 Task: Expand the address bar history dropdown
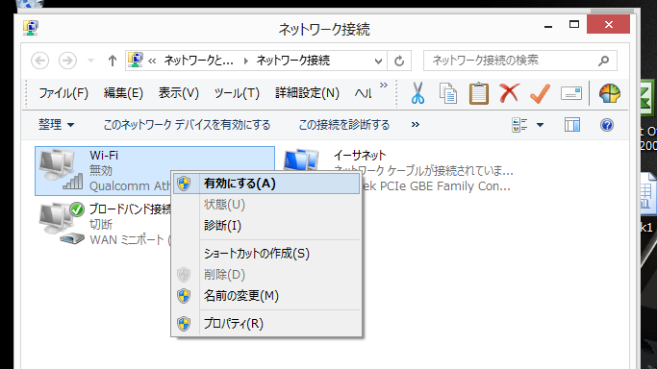pos(378,61)
